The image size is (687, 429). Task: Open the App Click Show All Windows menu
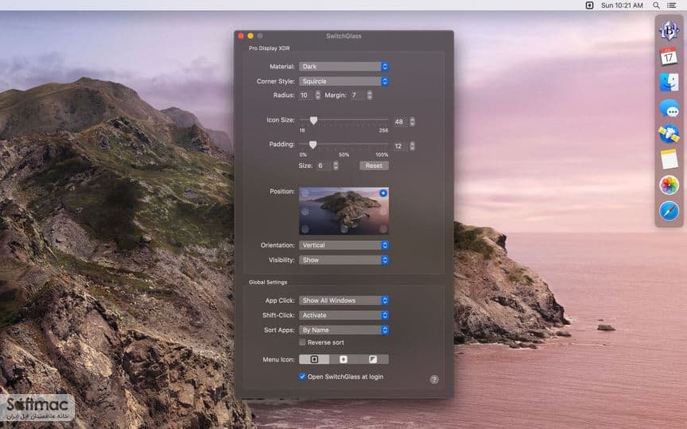click(344, 300)
